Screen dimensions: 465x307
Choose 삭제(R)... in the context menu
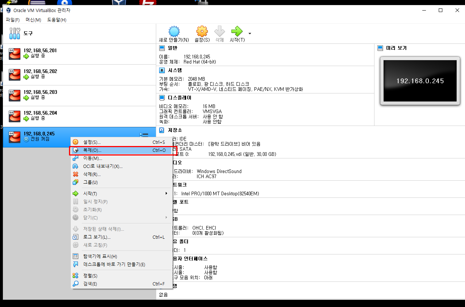click(x=122, y=174)
